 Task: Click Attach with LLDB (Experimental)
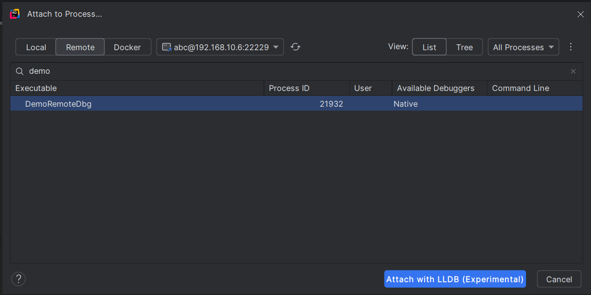point(455,279)
